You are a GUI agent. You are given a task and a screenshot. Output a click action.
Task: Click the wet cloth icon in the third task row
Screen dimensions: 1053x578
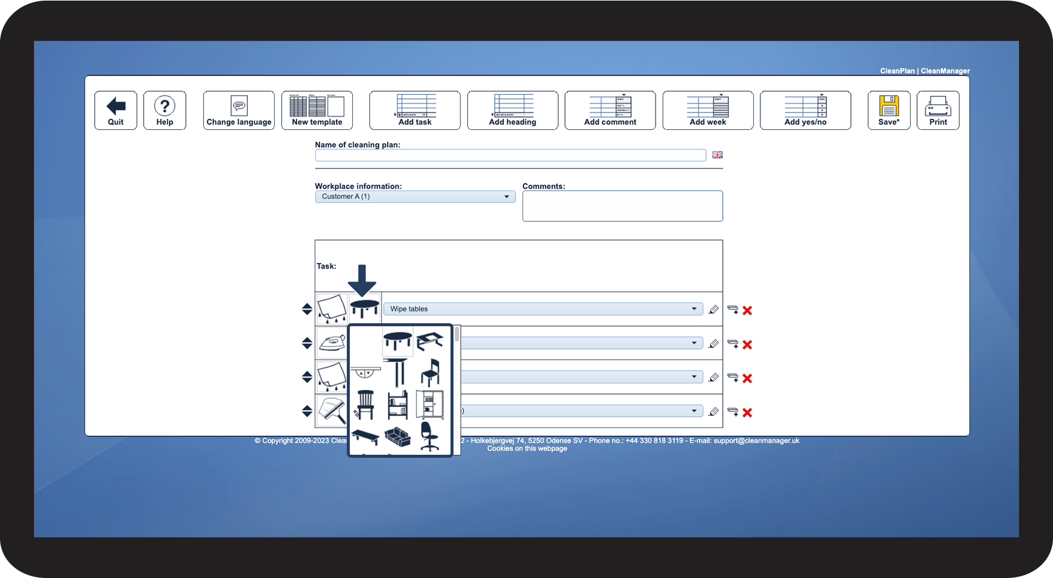click(331, 377)
